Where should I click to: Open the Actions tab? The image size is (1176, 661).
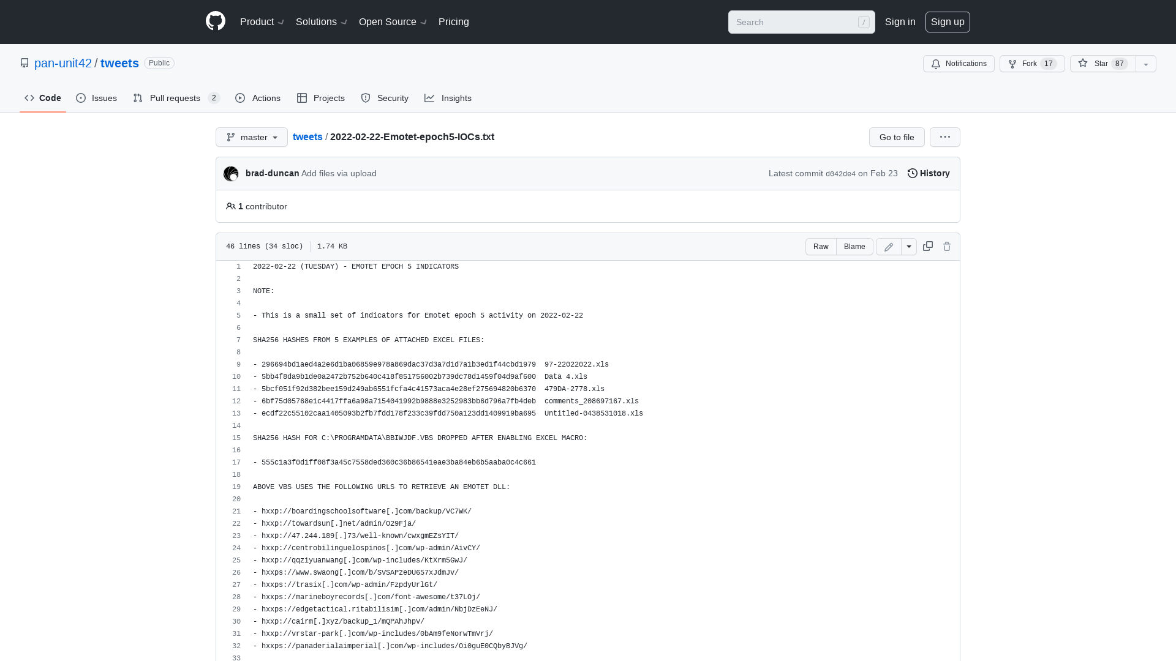(258, 98)
